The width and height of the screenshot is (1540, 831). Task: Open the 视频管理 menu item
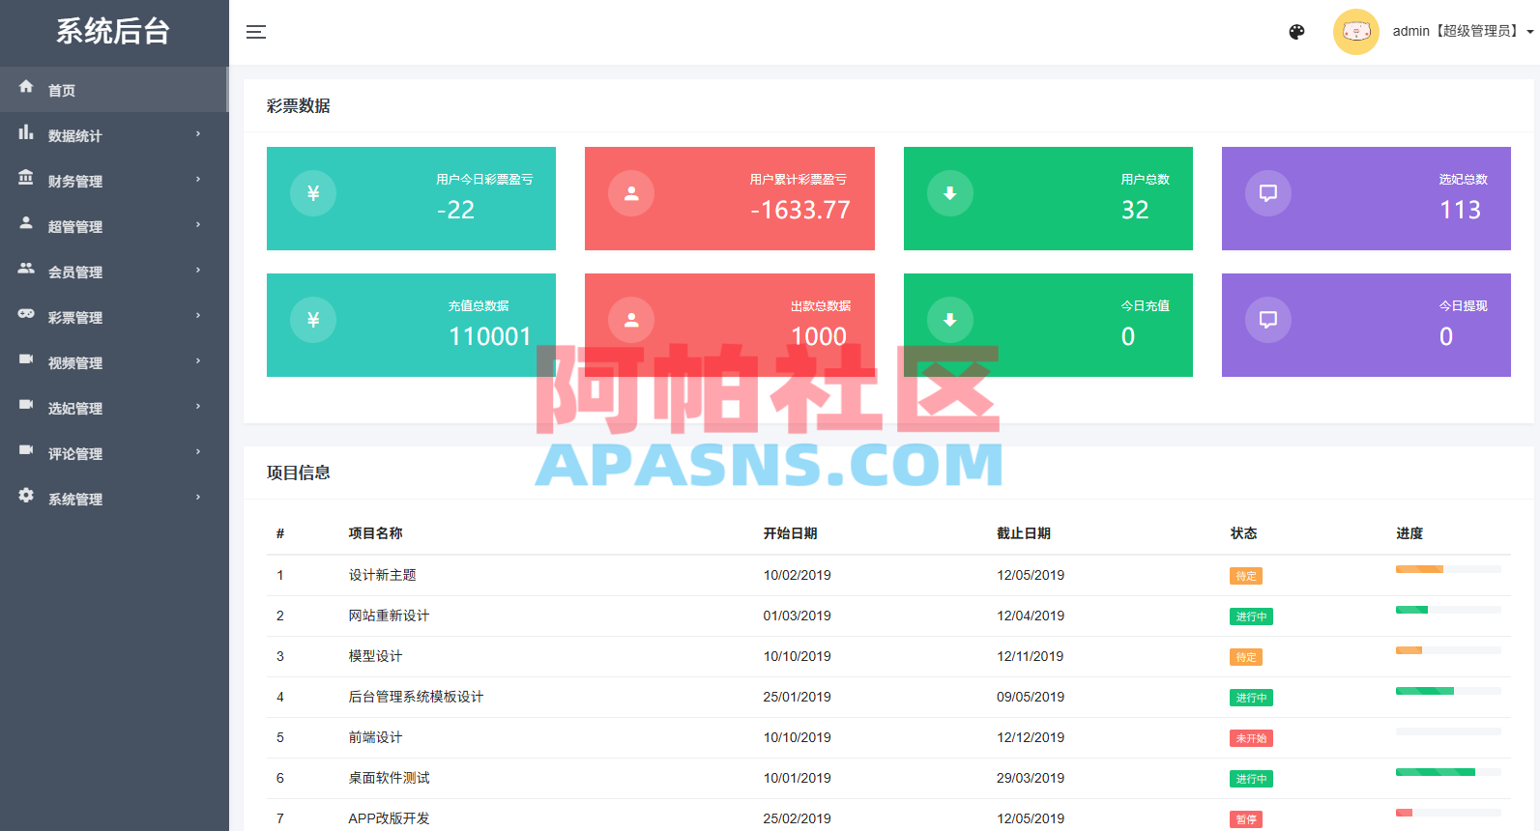114,362
